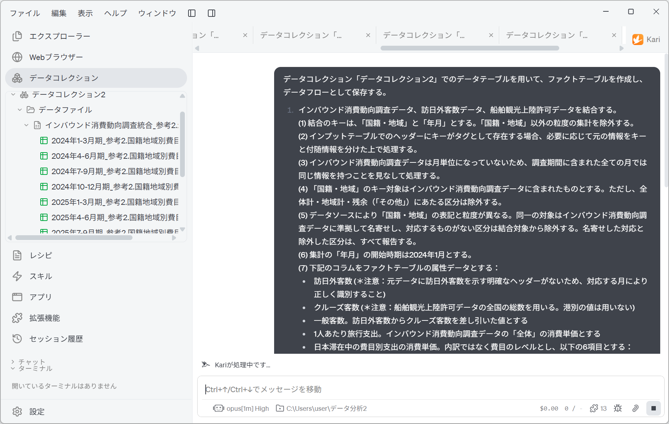Open the ファイル menu
This screenshot has height=424, width=669.
point(25,13)
